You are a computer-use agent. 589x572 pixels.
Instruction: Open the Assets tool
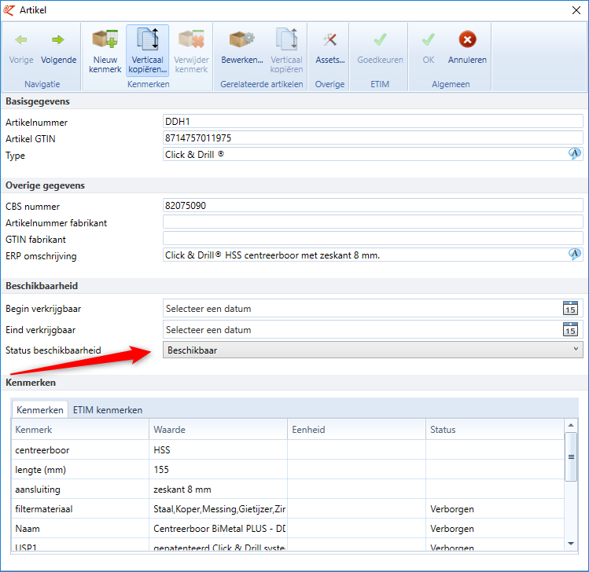[329, 49]
